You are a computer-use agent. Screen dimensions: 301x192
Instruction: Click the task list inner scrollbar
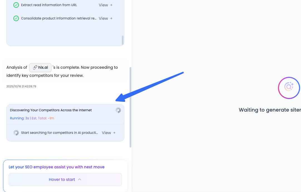coord(123,40)
